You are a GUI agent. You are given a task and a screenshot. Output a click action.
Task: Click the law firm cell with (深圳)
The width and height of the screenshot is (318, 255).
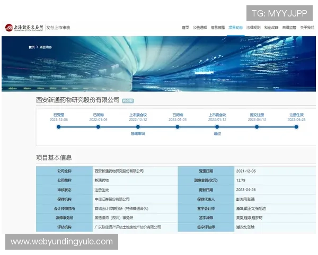pos(135,218)
